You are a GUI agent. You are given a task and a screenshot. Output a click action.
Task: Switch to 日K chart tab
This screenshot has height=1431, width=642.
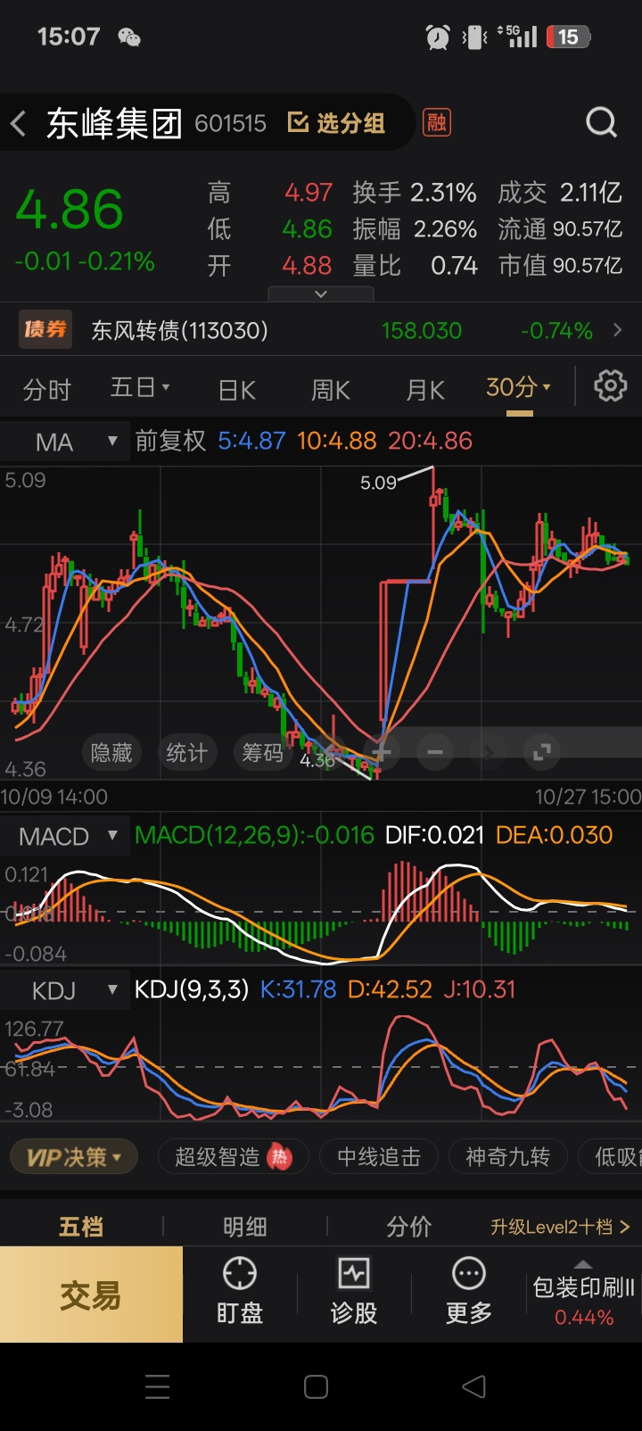(237, 390)
